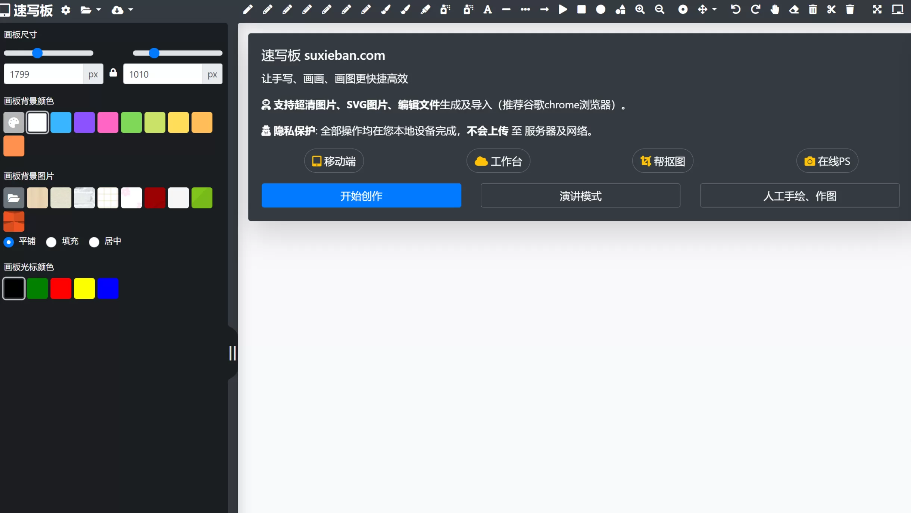
Task: Zoom in on the canvas
Action: click(x=640, y=9)
